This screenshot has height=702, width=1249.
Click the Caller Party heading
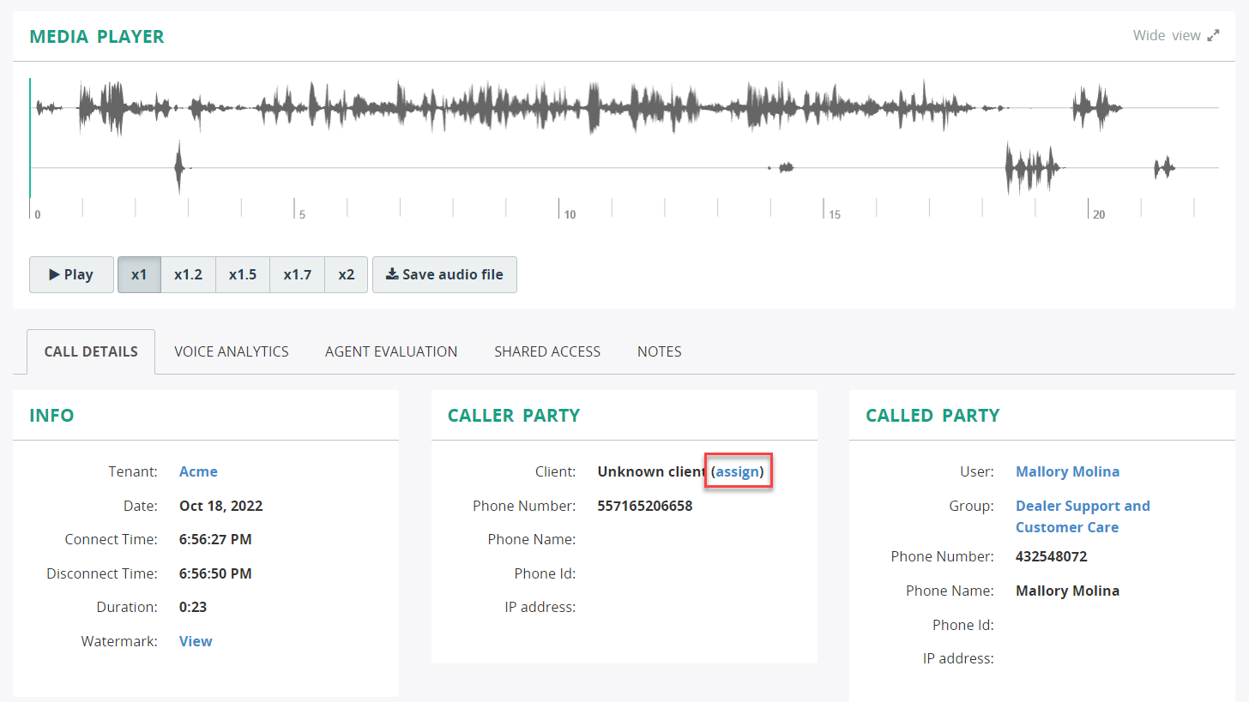pyautogui.click(x=514, y=416)
